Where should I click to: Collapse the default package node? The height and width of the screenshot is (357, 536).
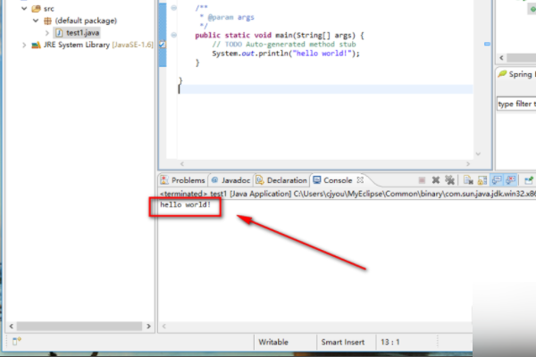(x=37, y=19)
